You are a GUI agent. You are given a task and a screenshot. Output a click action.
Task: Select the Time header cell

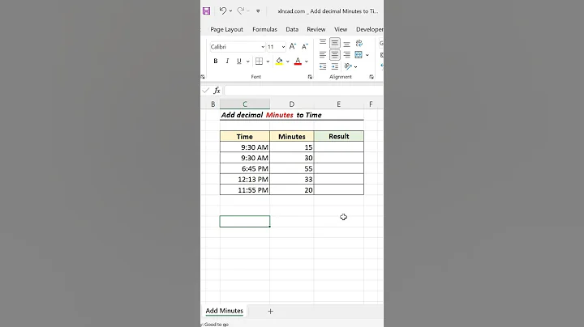[x=245, y=136]
